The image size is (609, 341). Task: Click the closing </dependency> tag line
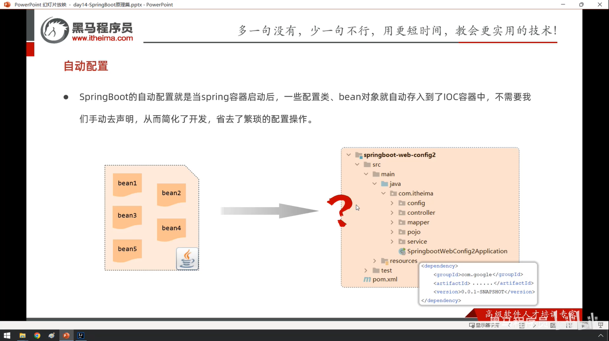tap(441, 301)
